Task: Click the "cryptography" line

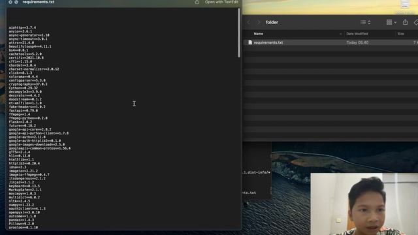Action: 28,84
